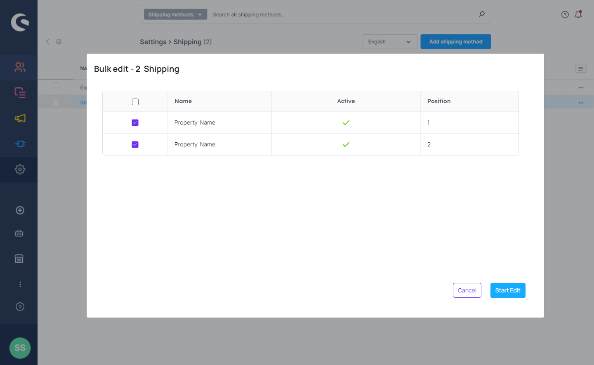Click the Position column header
The width and height of the screenshot is (594, 365).
439,101
